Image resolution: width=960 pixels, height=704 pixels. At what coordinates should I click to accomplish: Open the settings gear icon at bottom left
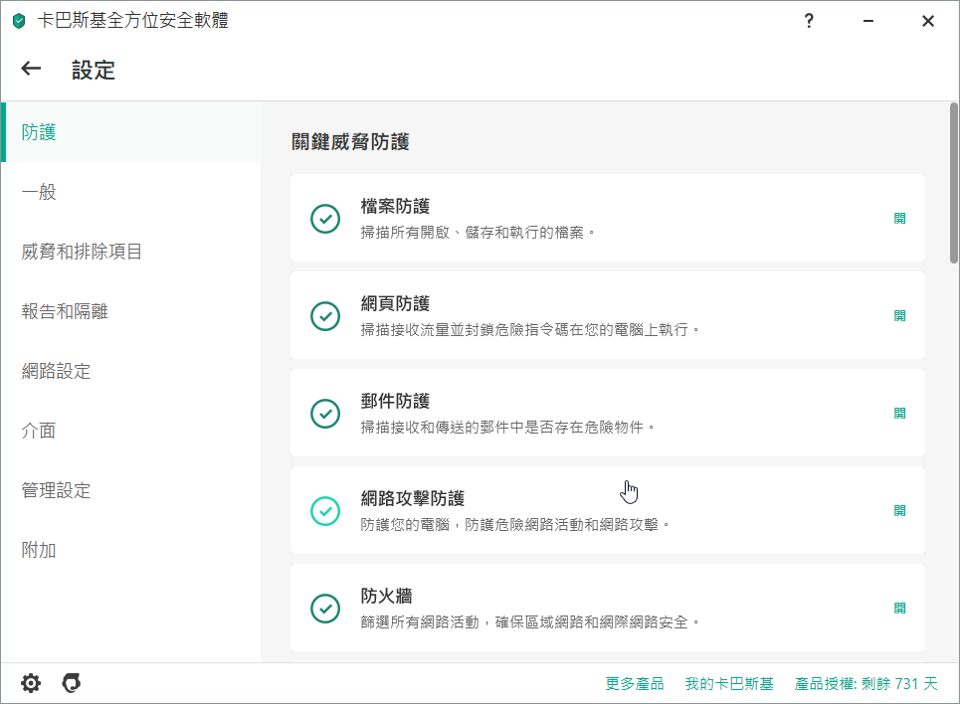(x=31, y=683)
